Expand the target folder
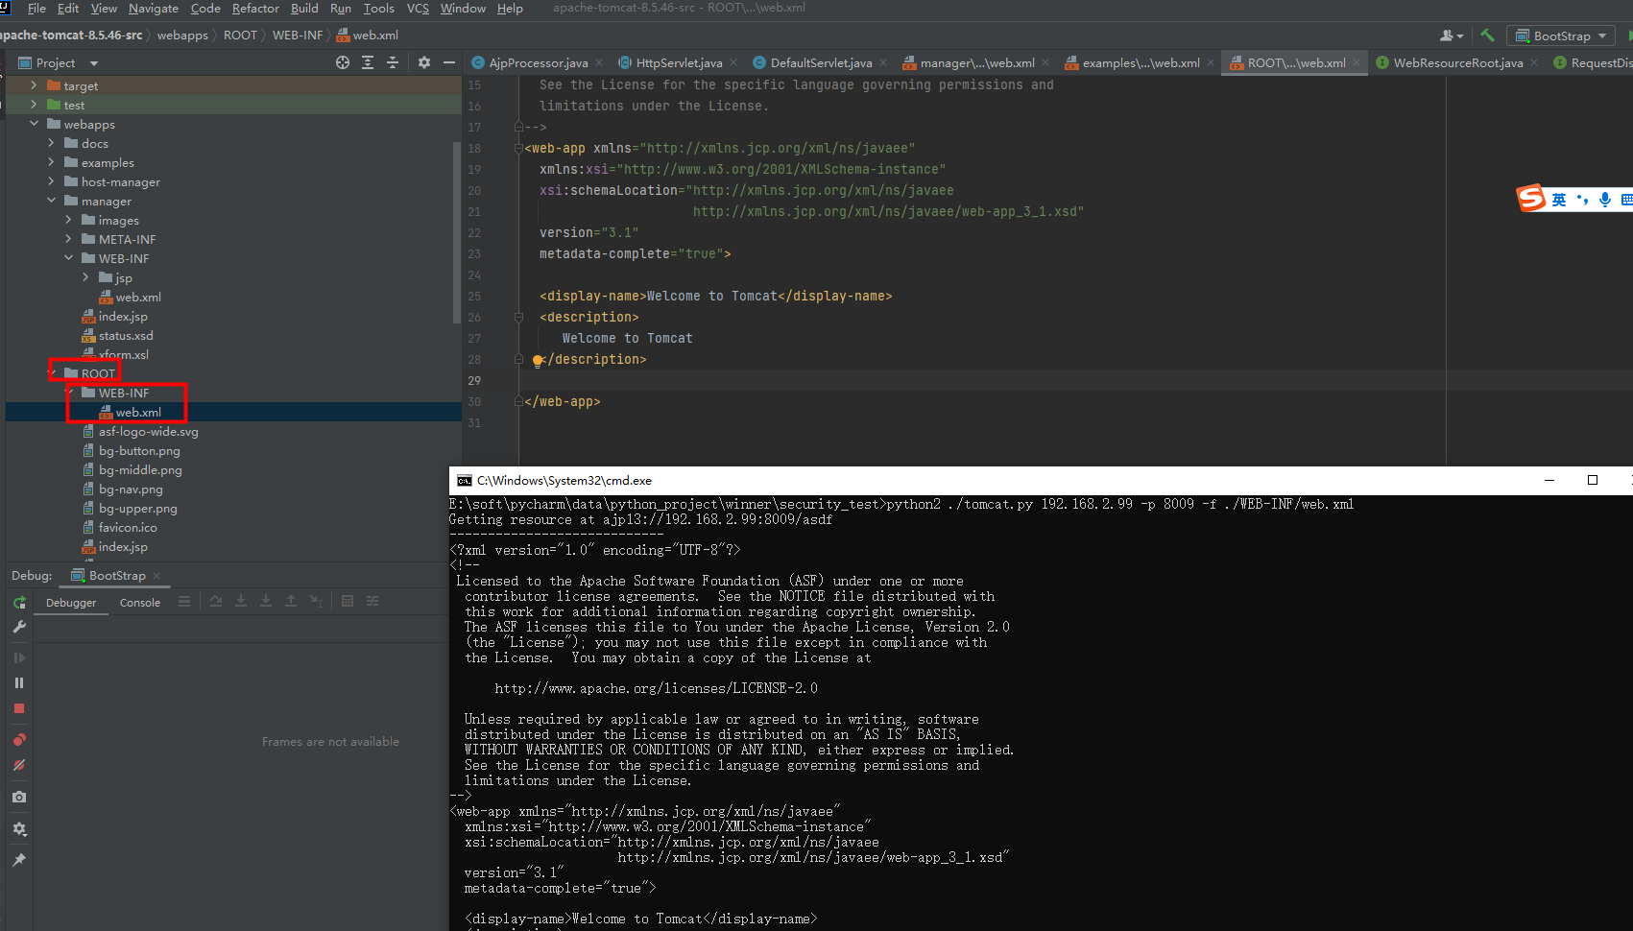This screenshot has width=1633, height=931. point(34,85)
